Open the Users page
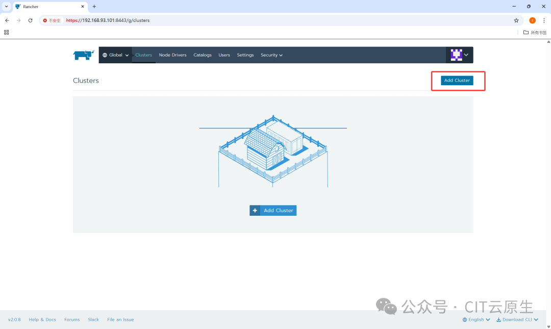The width and height of the screenshot is (551, 329). click(x=224, y=55)
